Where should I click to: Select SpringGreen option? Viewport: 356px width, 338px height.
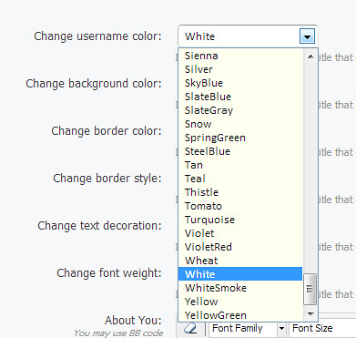tap(240, 138)
